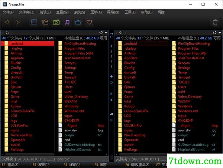Screen dimensions: 223x168
Task: Select workspace number 3 in middle strip
Action: [x=111, y=56]
